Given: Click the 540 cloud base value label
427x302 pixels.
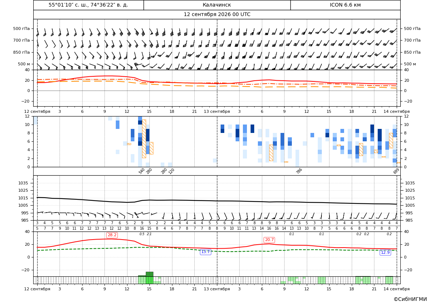Looking at the screenshot, I should pos(142,171).
